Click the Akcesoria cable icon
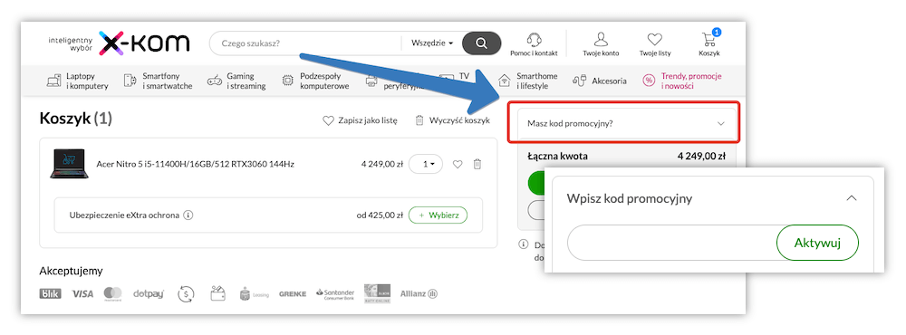This screenshot has height=335, width=906. click(580, 81)
